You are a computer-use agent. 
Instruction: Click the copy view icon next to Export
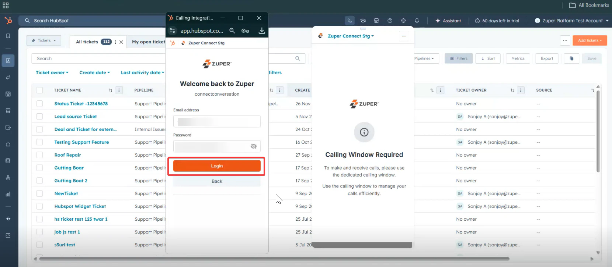[571, 58]
